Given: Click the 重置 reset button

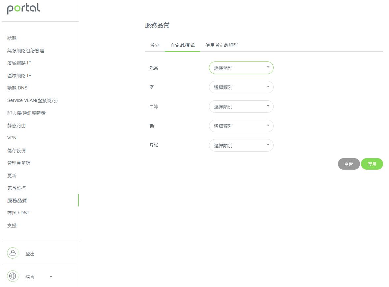Looking at the screenshot, I should [348, 164].
